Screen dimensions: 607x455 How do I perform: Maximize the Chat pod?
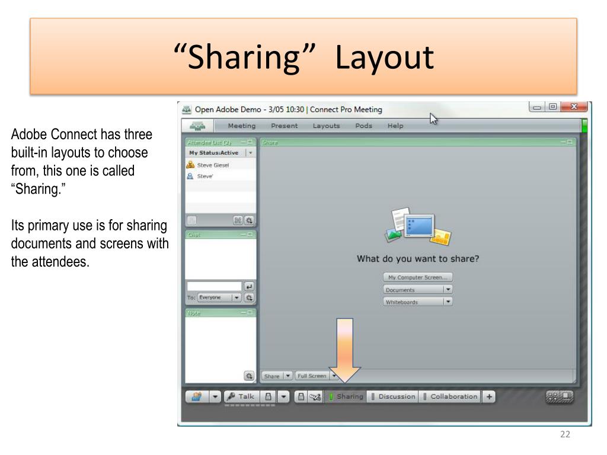coord(250,235)
